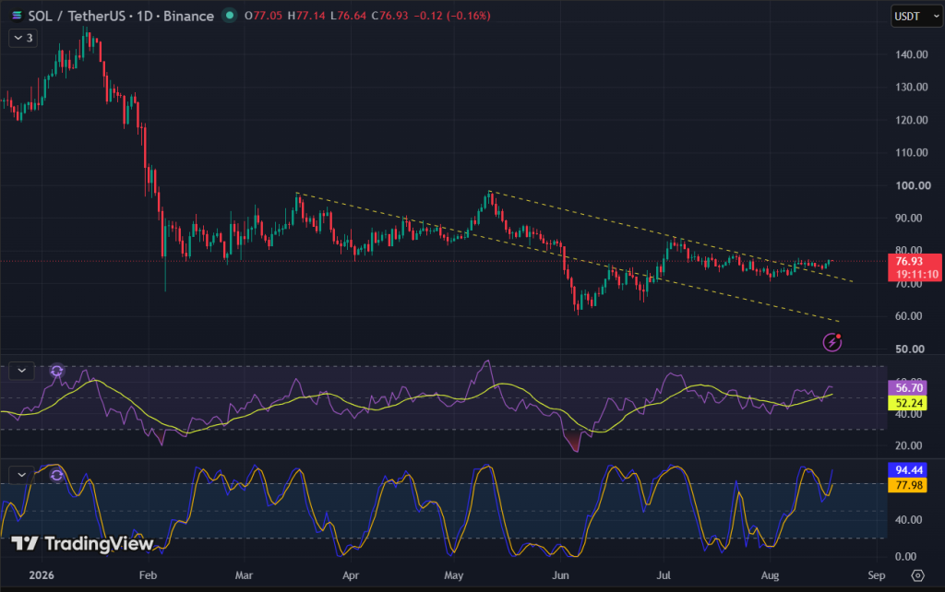Click the purple 56.70 RSI value label

click(x=908, y=388)
